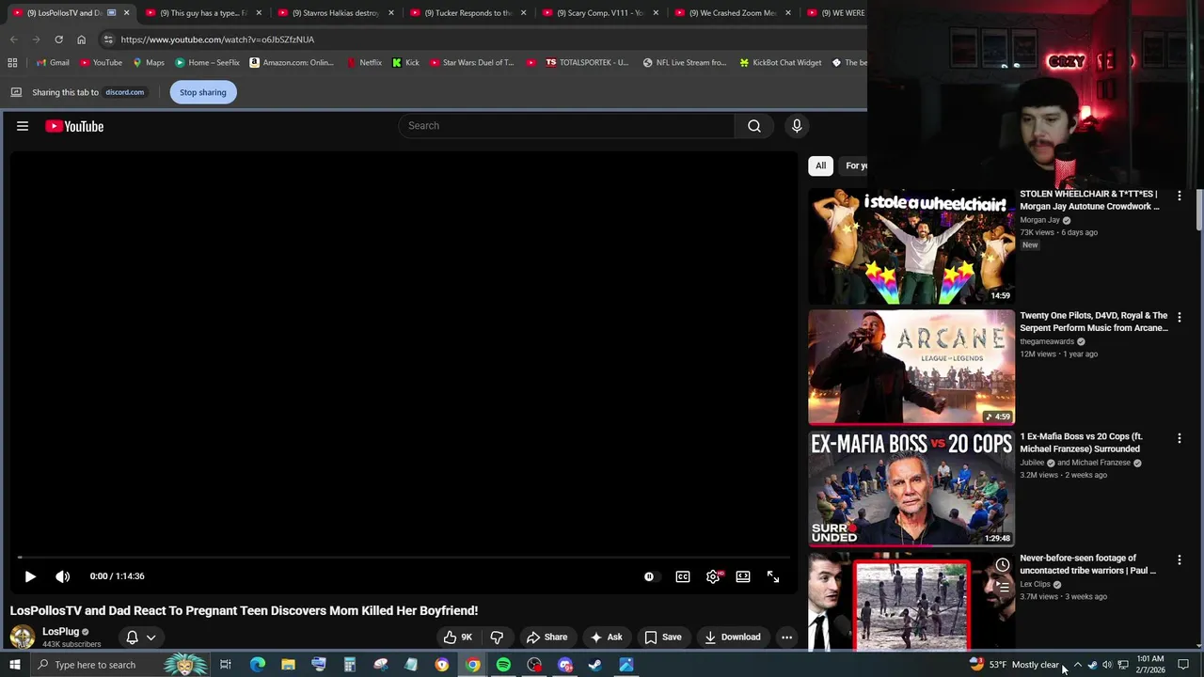Open Morgan Jay channel link
This screenshot has height=677, width=1204.
(1039, 220)
